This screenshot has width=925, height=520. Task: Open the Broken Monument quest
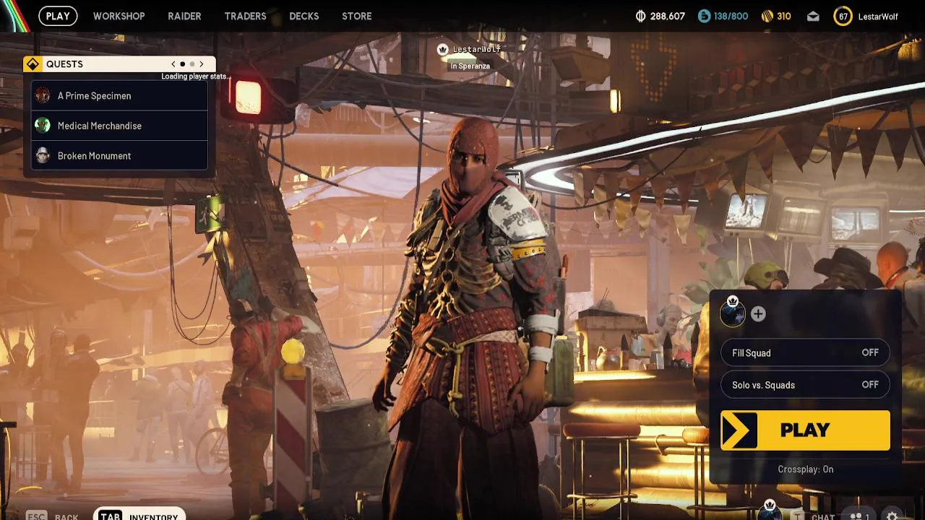coord(120,156)
